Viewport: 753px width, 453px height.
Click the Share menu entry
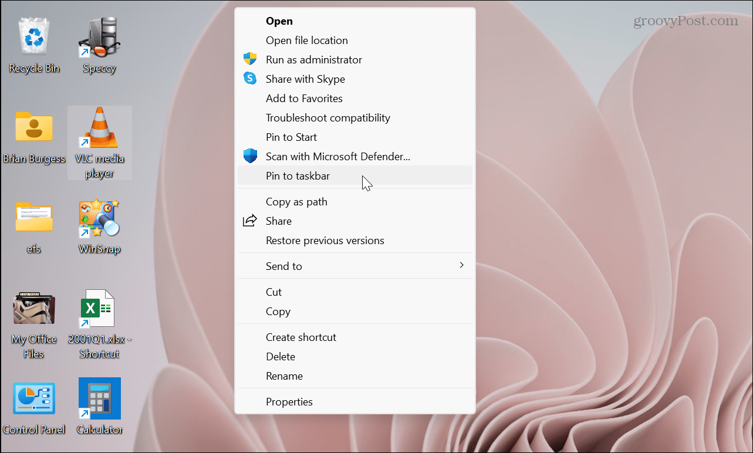[x=355, y=221]
